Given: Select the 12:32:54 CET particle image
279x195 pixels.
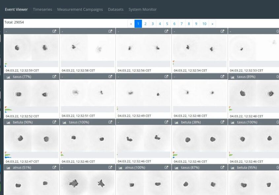Looking at the screenshot, I should point(200,47).
